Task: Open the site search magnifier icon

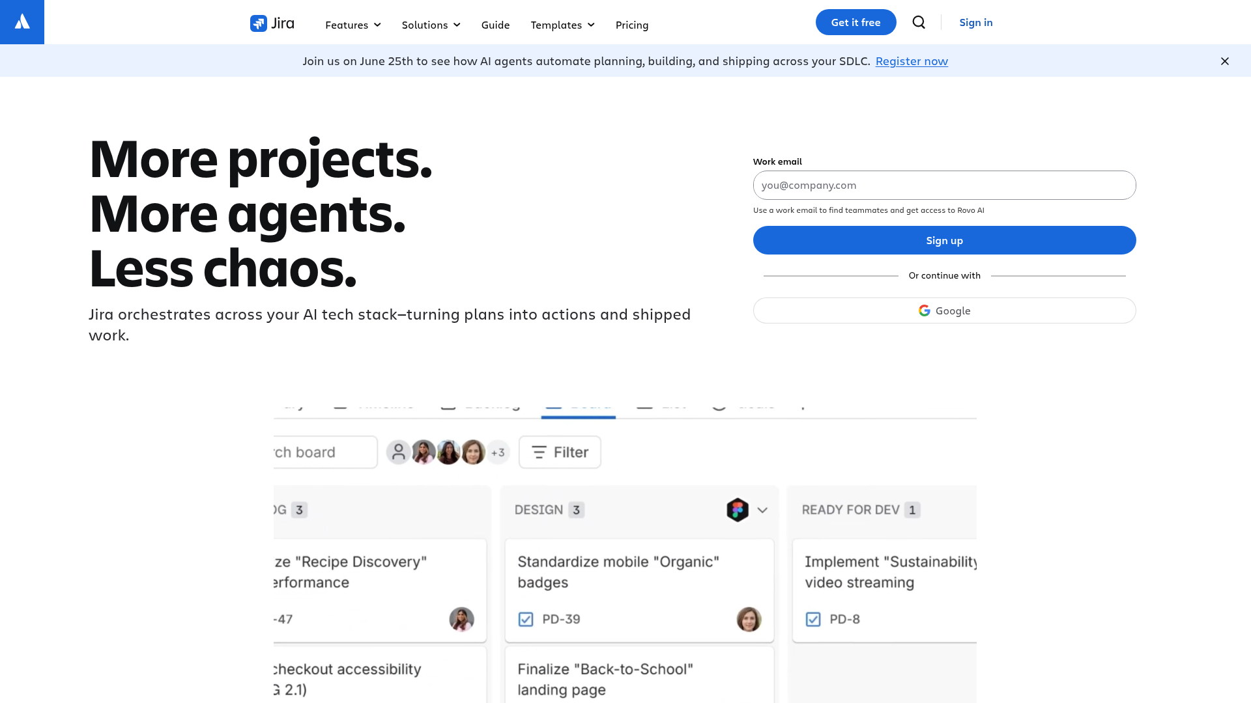Action: tap(919, 22)
